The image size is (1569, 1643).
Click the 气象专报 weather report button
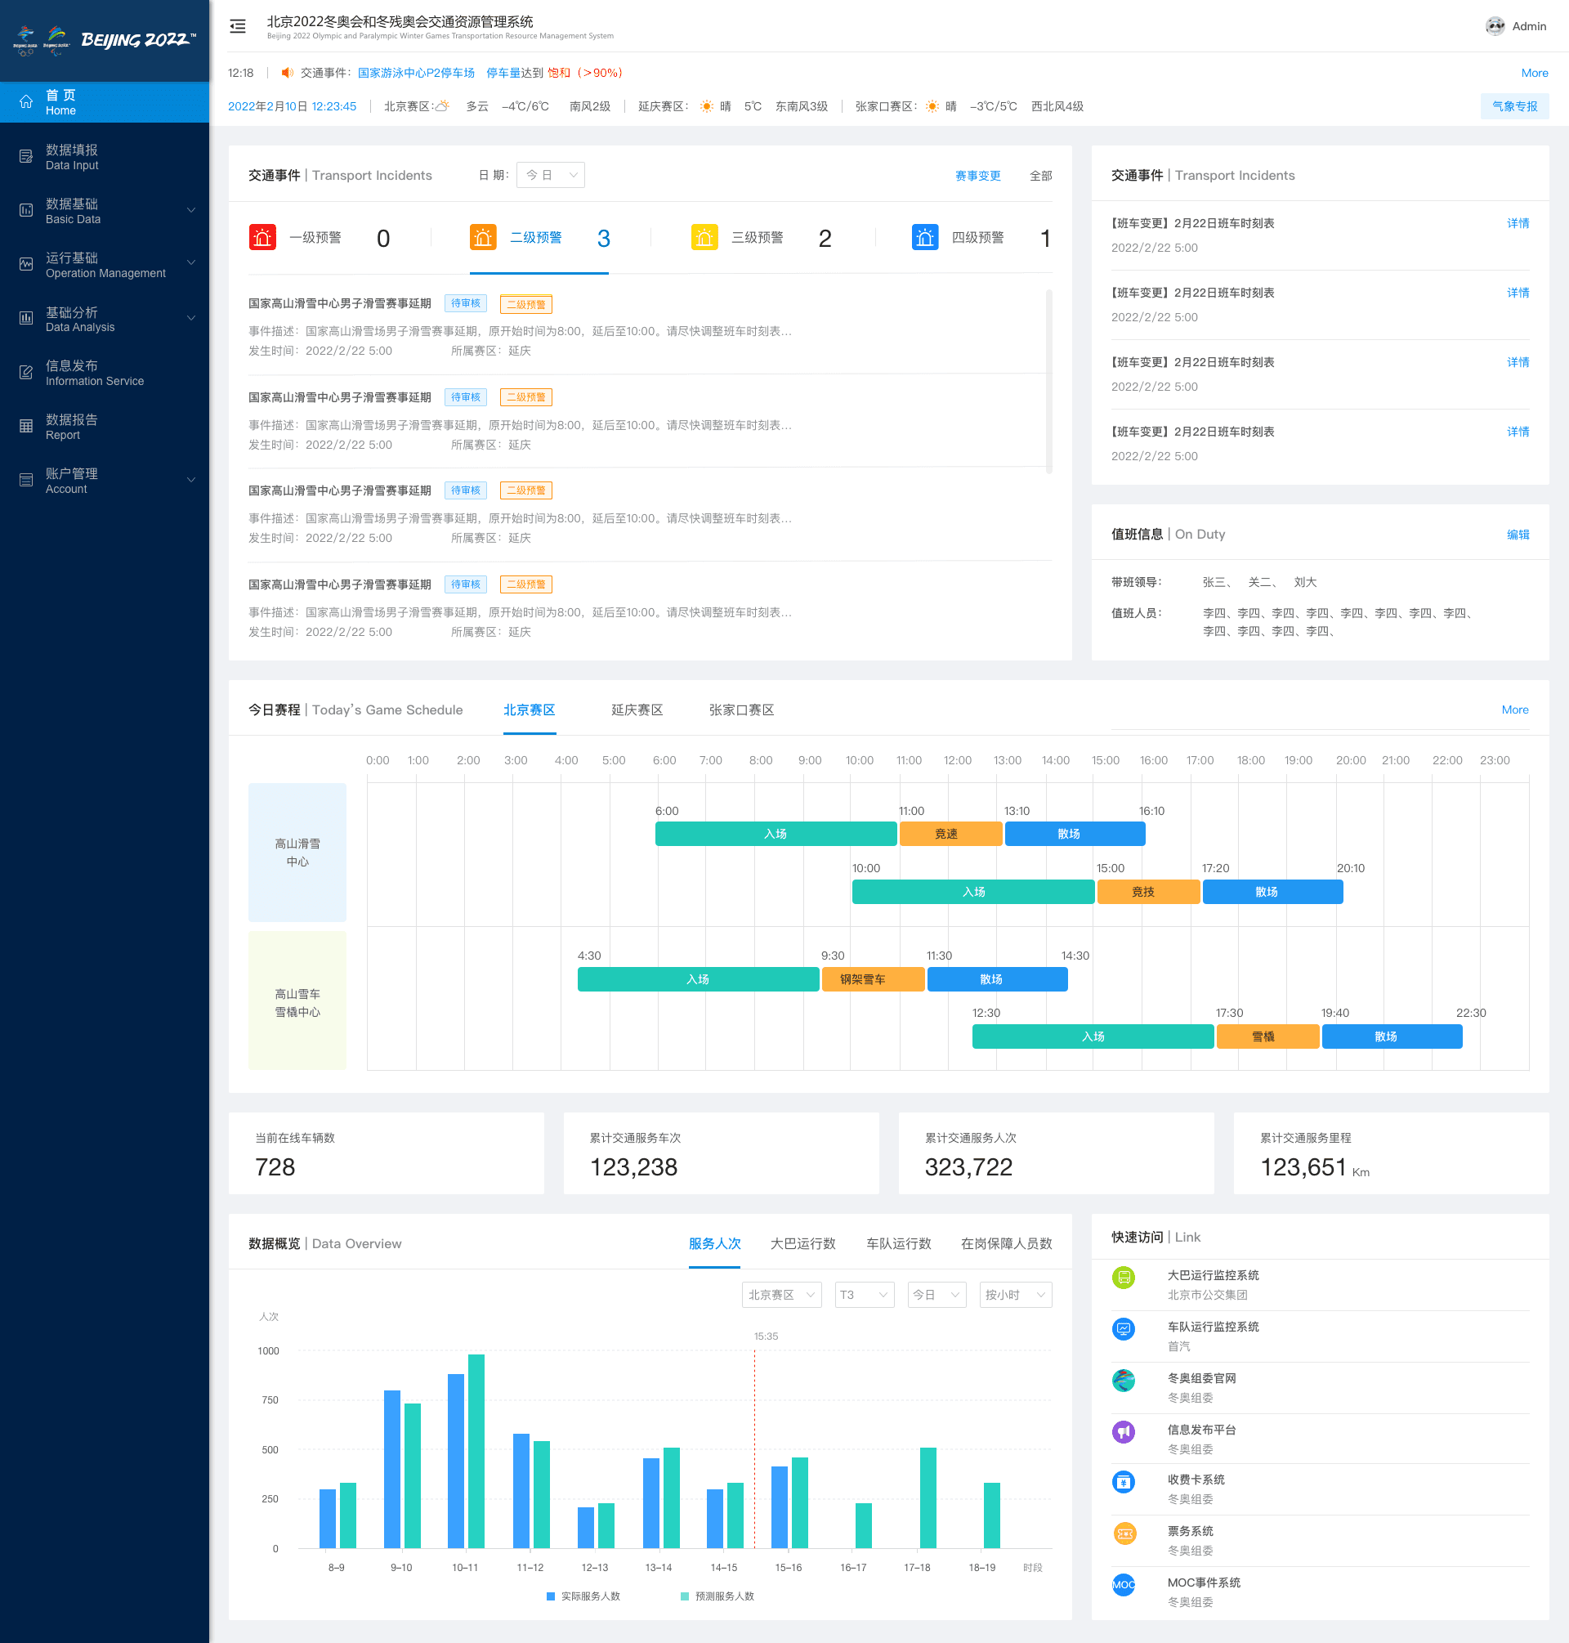(x=1513, y=106)
